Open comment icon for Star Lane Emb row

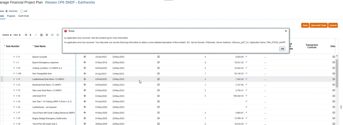[158, 90]
